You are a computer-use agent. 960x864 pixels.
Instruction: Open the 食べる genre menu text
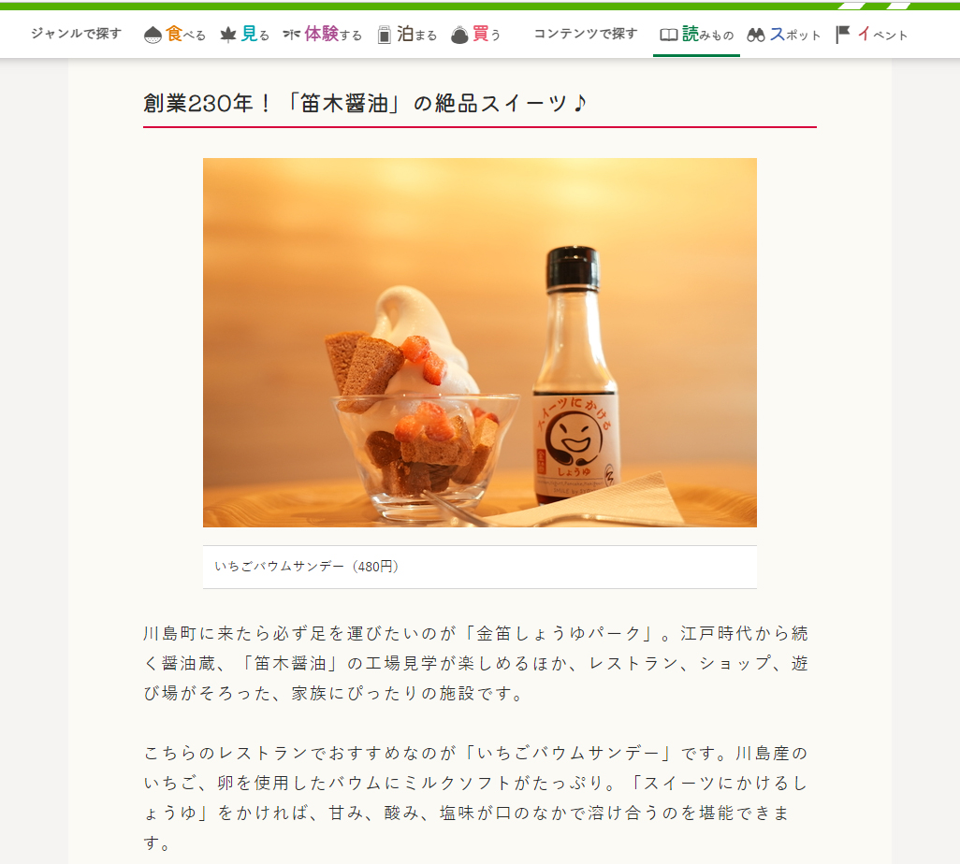pyautogui.click(x=185, y=34)
